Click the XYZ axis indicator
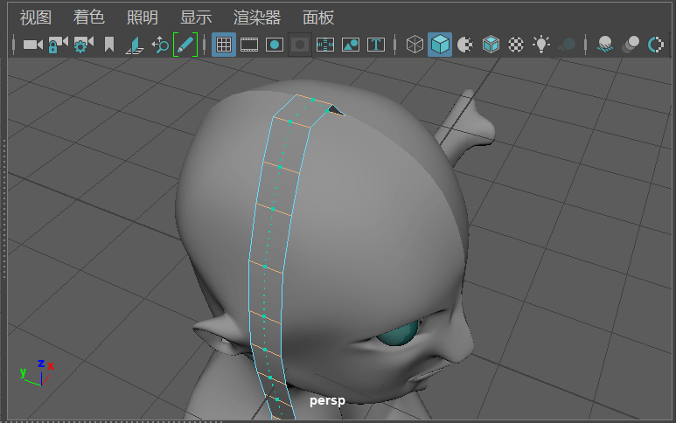Image resolution: width=676 pixels, height=423 pixels. pos(37,372)
